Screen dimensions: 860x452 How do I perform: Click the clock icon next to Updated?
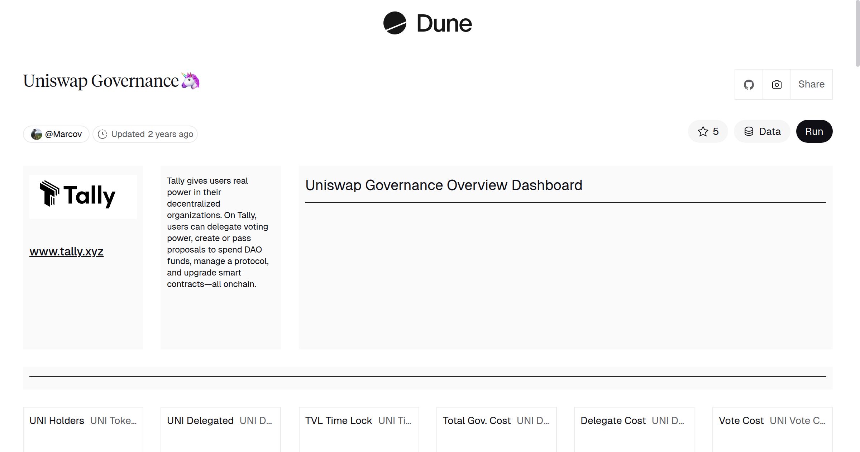(x=103, y=134)
